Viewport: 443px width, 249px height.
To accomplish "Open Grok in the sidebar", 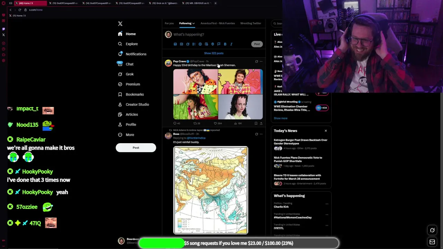I will click(x=126, y=74).
